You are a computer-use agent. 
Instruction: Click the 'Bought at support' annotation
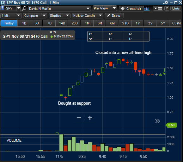[x=74, y=103]
